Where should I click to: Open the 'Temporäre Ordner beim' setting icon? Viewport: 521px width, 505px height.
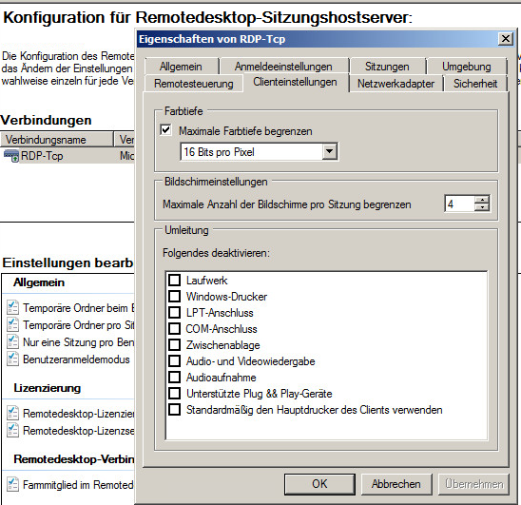[x=13, y=307]
